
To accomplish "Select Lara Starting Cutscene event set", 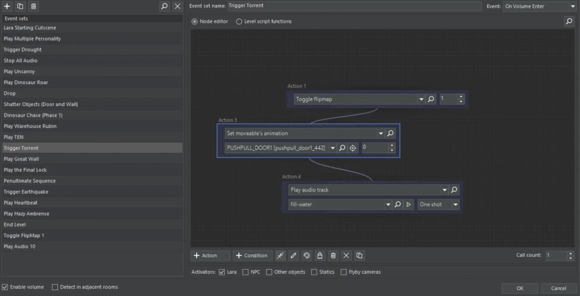I will (92, 28).
